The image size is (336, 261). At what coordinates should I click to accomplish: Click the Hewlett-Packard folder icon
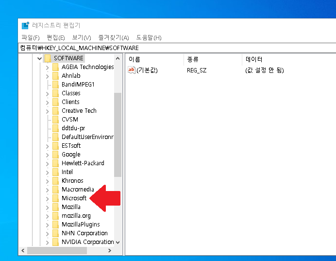point(55,163)
